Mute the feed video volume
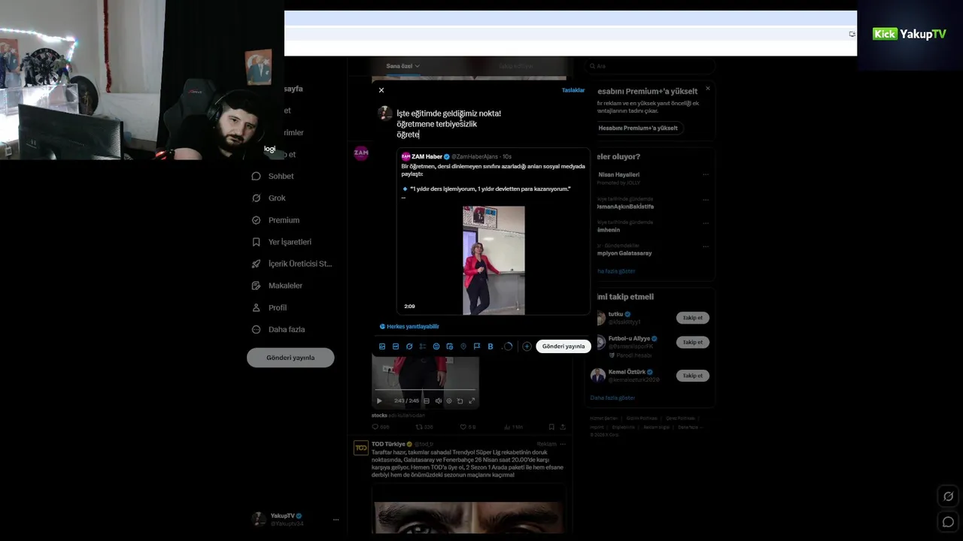963x541 pixels. (x=438, y=400)
